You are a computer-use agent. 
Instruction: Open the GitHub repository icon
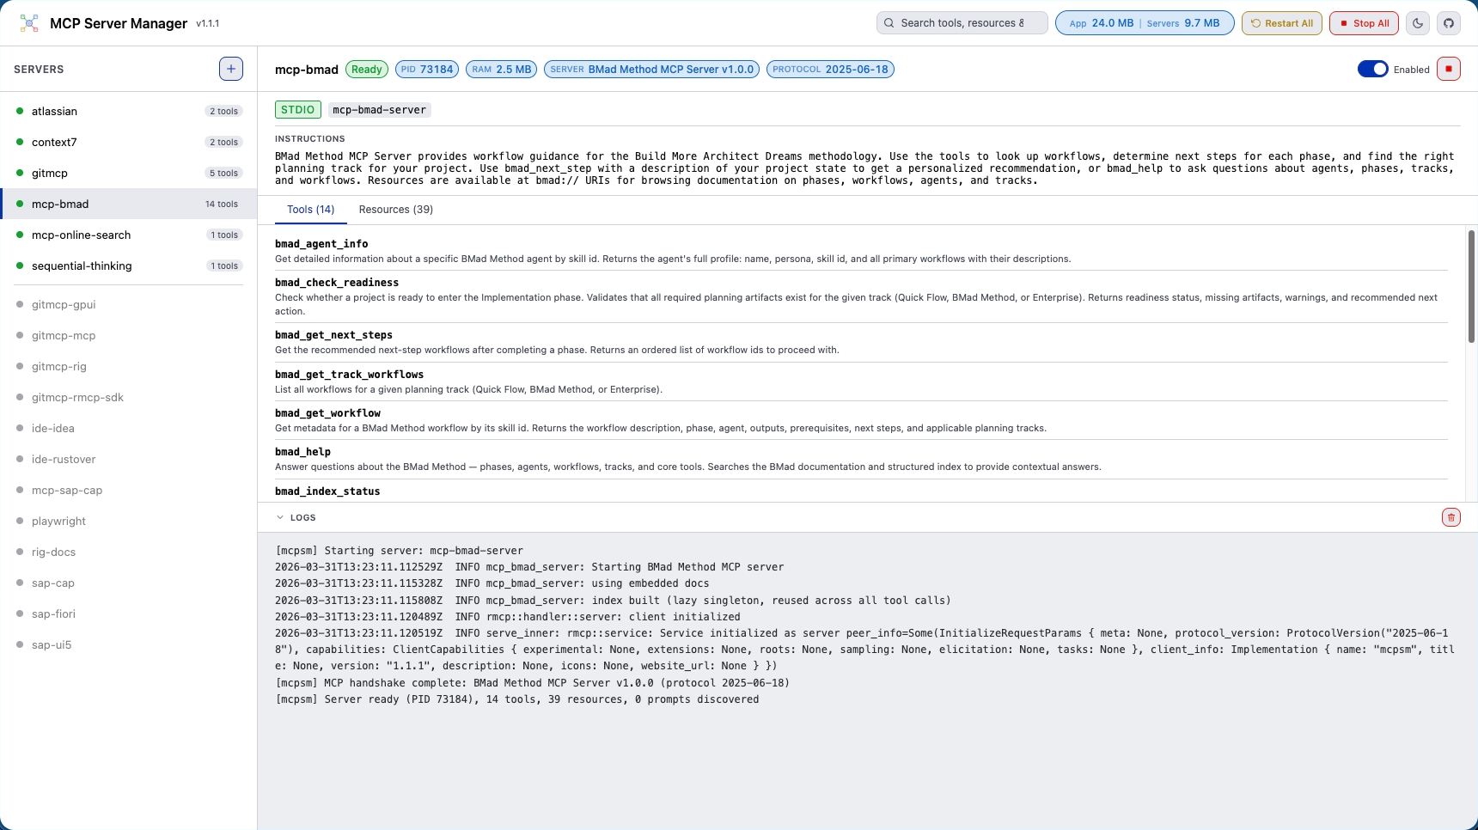coord(1450,23)
